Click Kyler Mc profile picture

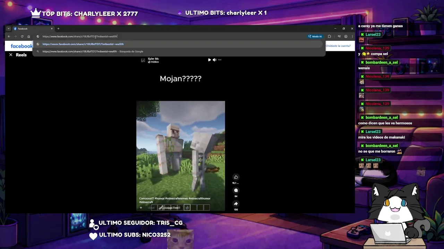click(143, 60)
